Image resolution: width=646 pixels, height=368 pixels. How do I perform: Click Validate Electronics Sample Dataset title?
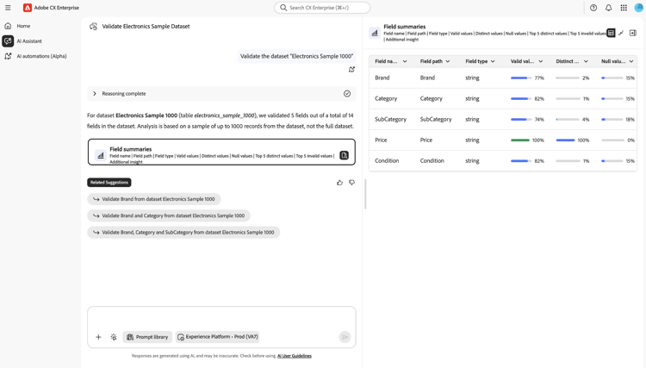pos(146,27)
